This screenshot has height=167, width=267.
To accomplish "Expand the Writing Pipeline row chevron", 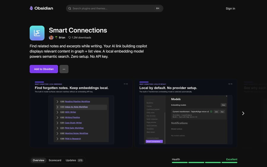I will point(57,117).
